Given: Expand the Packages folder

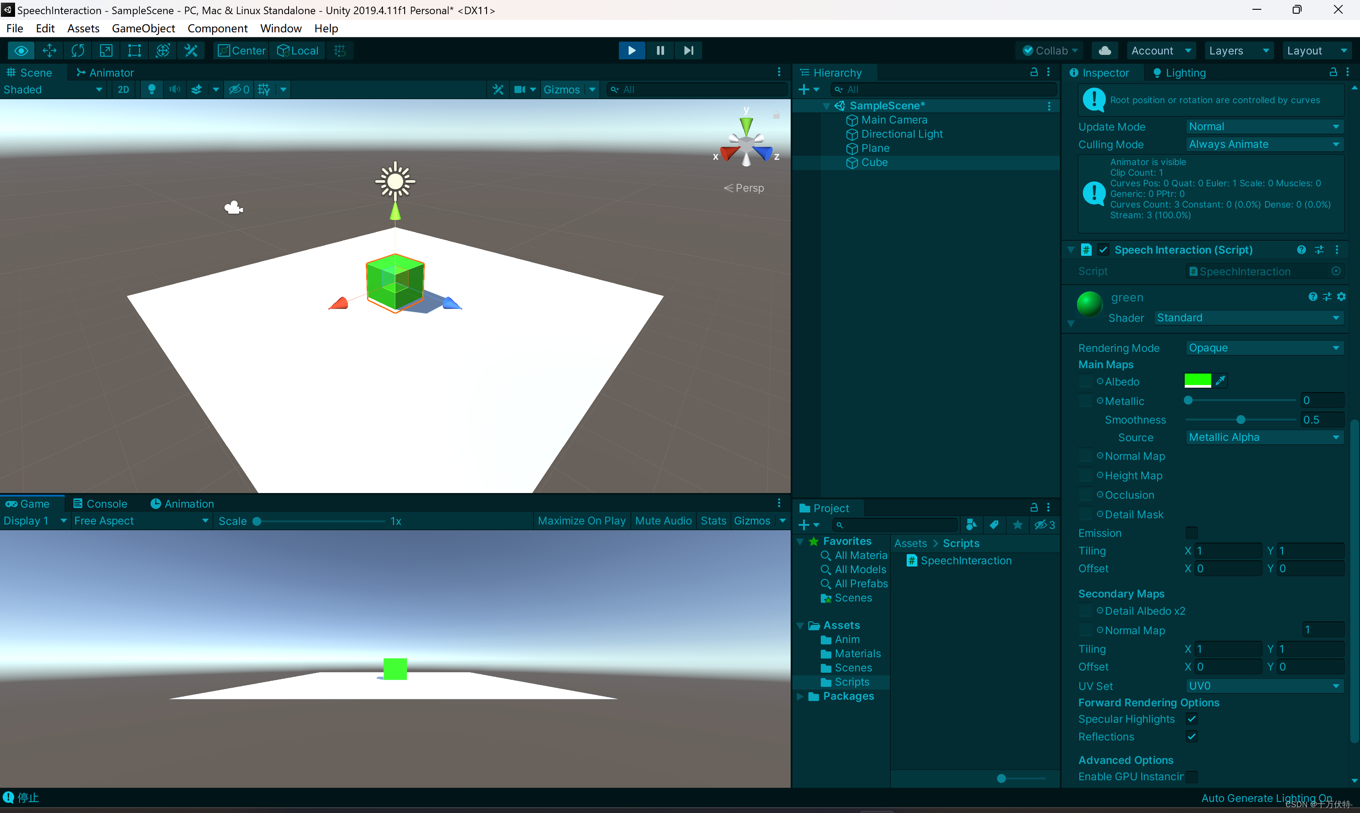Looking at the screenshot, I should 800,696.
